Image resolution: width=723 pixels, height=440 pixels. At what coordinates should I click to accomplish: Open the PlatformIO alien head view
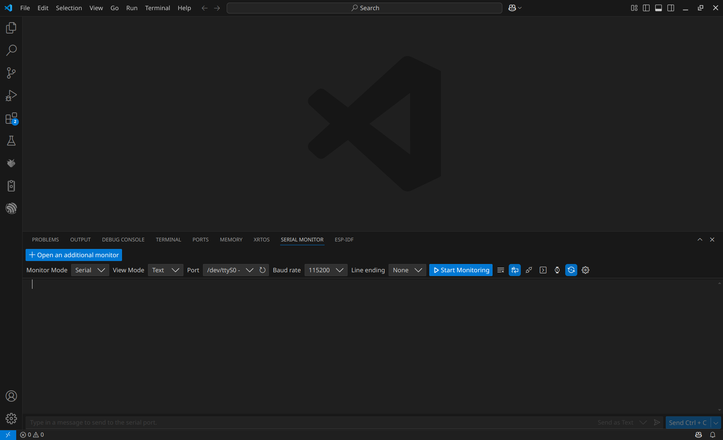(x=11, y=163)
